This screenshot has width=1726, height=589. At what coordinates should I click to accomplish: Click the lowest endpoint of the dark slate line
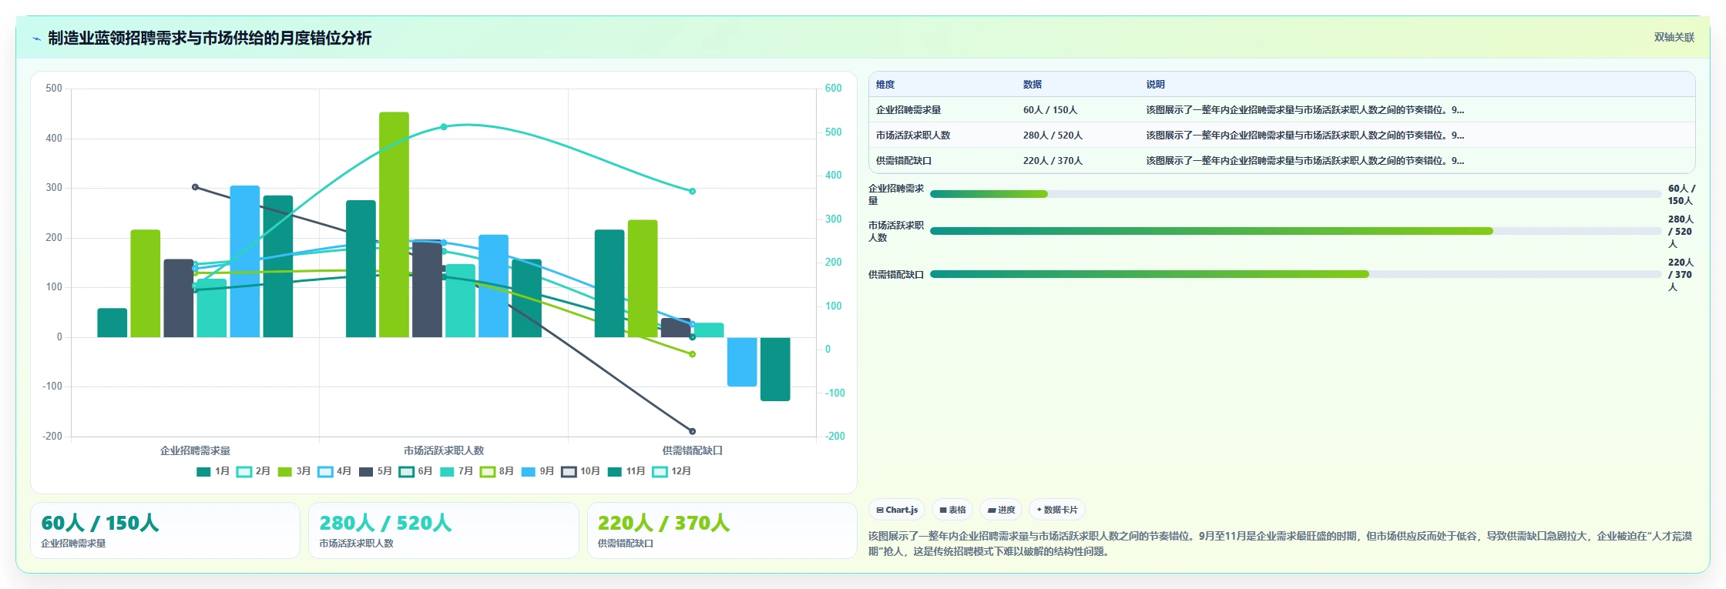point(692,431)
